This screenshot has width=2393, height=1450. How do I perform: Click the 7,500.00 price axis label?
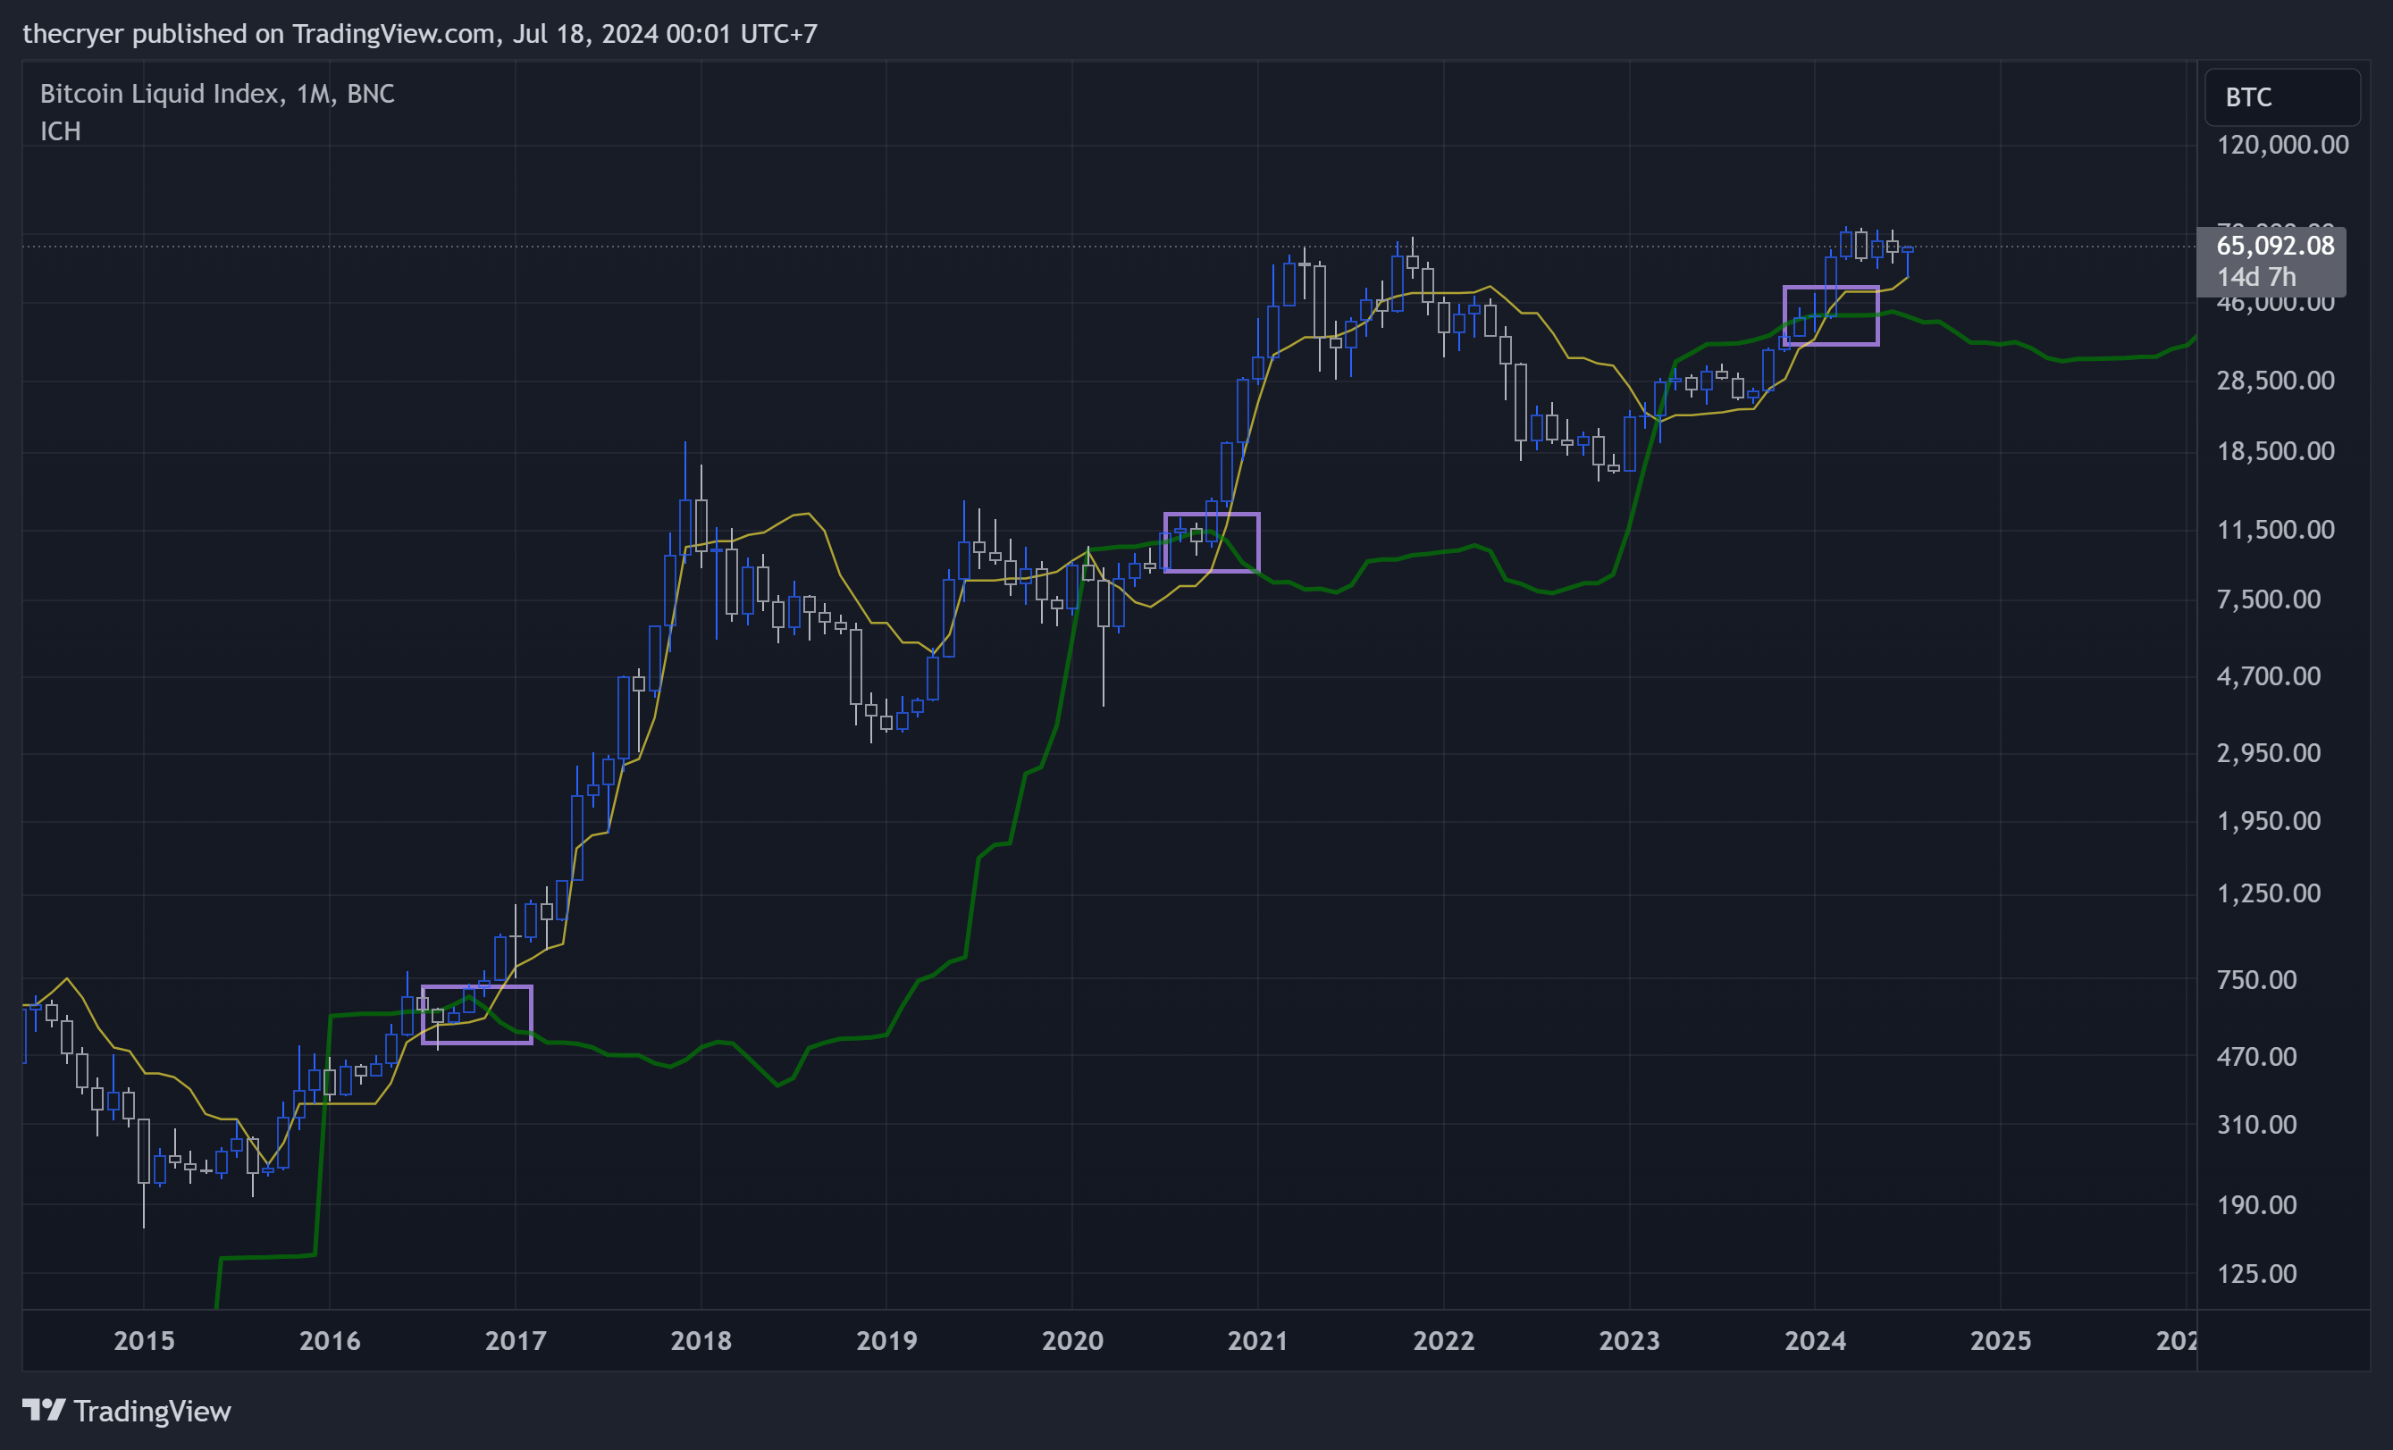2269,599
